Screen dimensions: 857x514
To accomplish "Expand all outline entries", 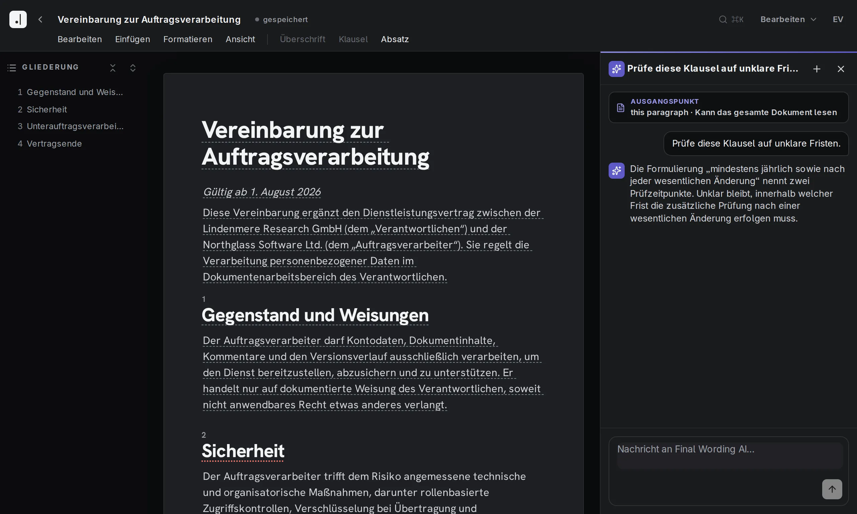I will click(x=133, y=68).
